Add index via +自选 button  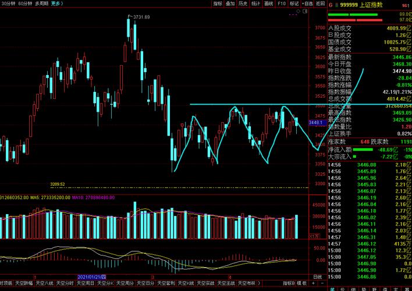(x=307, y=3)
